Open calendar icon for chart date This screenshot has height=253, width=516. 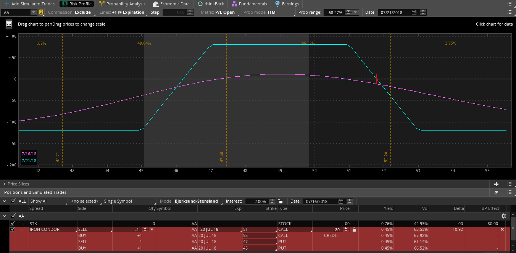(414, 13)
